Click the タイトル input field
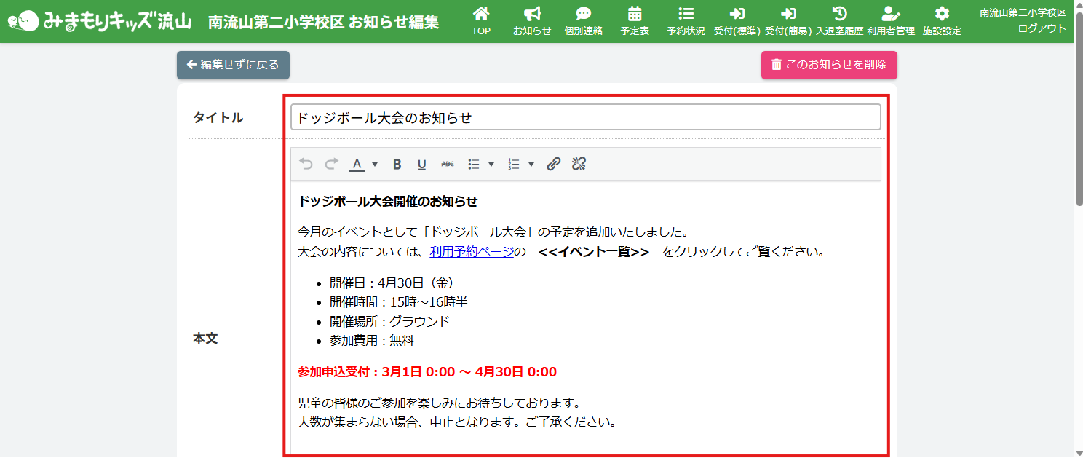This screenshot has width=1083, height=458. tap(585, 117)
